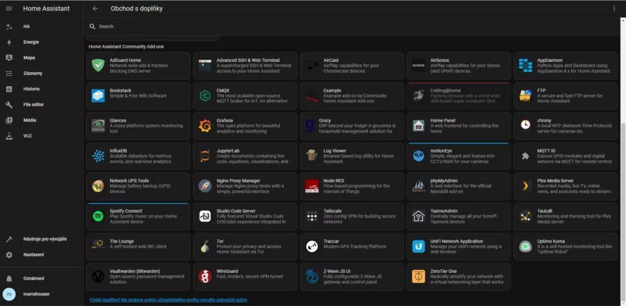Collapse the sidebar with the hamburger icon

[9, 9]
